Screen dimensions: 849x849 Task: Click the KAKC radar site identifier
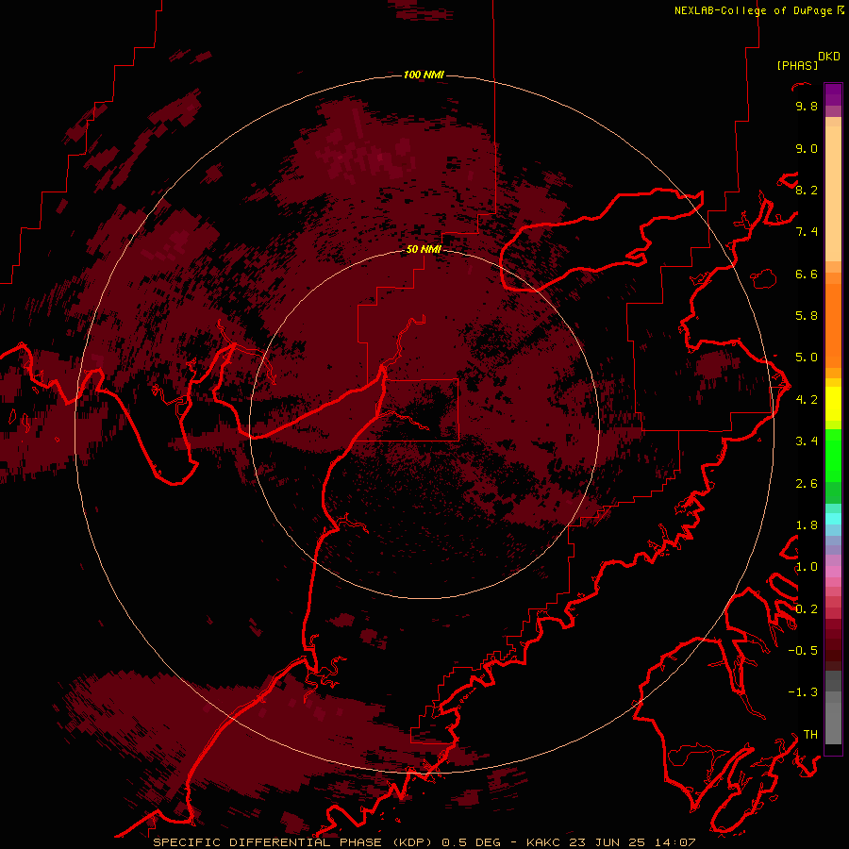543,842
